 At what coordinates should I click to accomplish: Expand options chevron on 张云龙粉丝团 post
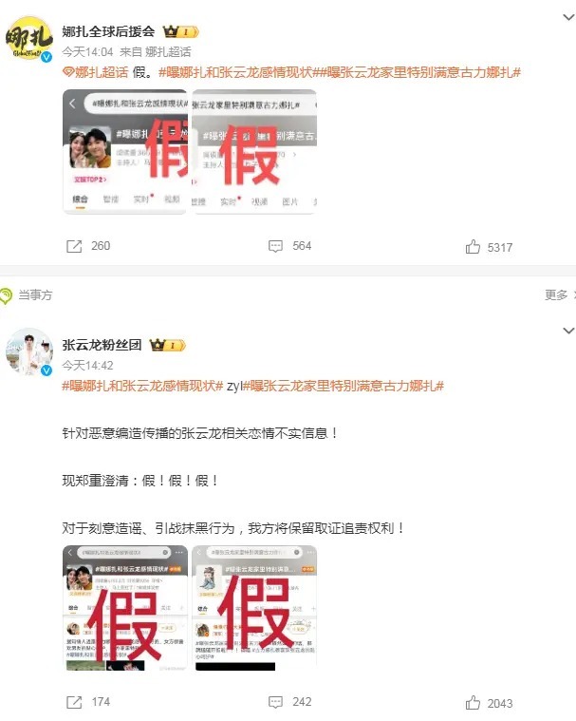(x=568, y=331)
